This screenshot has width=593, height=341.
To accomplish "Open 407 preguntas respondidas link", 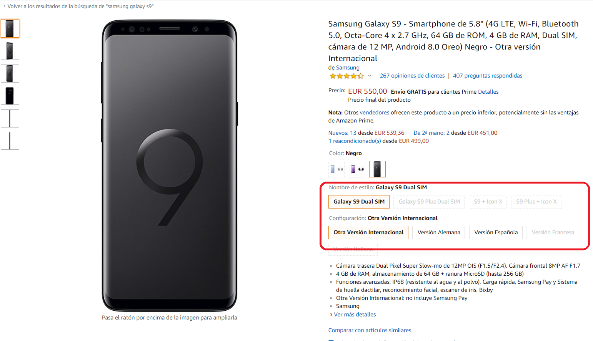I will point(487,76).
